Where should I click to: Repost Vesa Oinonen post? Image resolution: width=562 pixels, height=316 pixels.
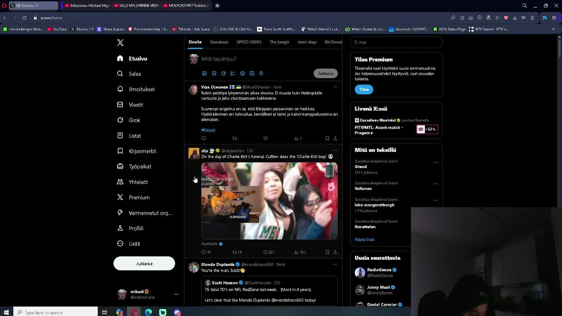234,138
